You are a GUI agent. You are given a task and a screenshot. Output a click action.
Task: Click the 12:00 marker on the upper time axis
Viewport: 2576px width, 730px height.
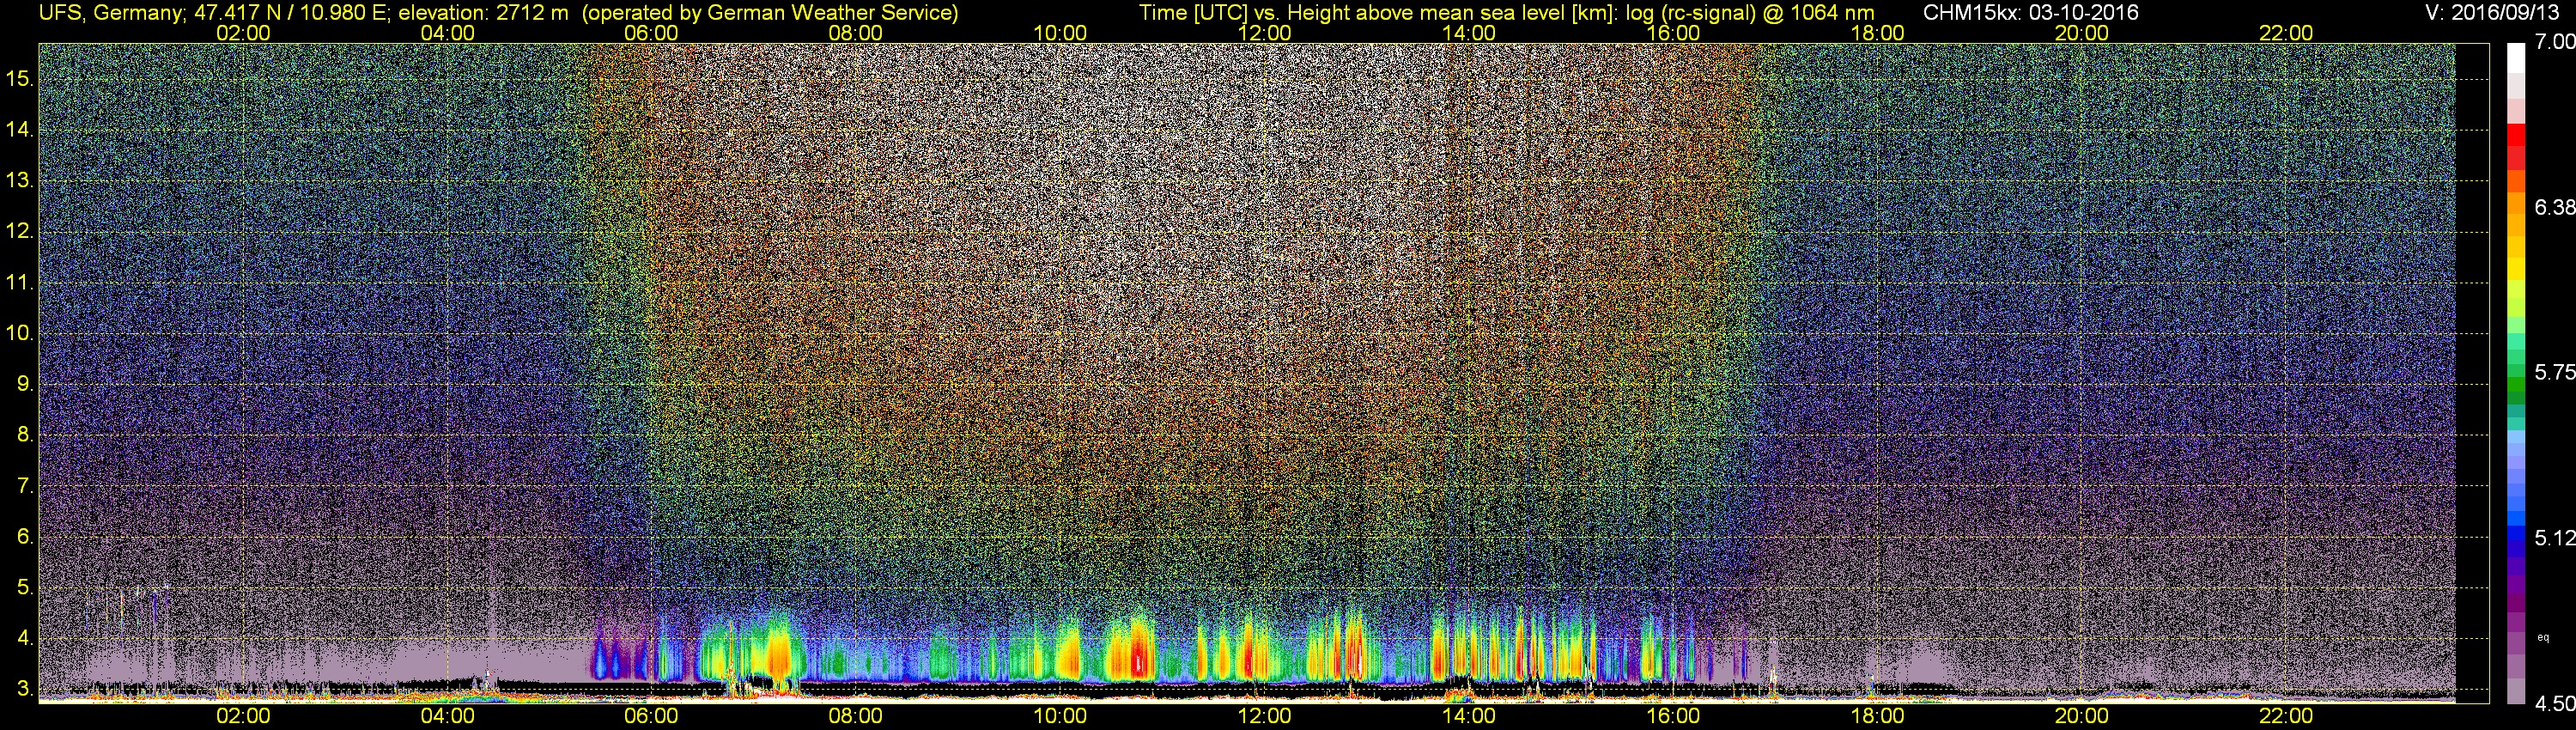pyautogui.click(x=1264, y=33)
